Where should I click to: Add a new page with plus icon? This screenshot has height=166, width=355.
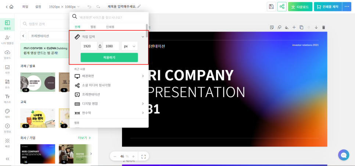coord(294,27)
